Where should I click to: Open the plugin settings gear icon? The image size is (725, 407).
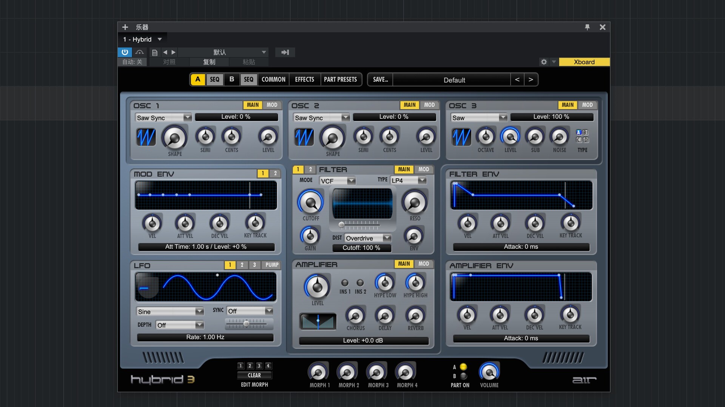coord(544,62)
